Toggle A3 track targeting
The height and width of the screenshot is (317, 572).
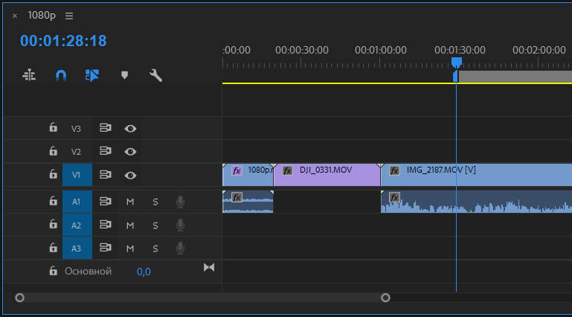pos(77,249)
